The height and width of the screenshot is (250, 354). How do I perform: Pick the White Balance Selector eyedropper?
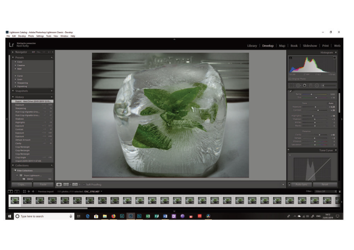291,92
